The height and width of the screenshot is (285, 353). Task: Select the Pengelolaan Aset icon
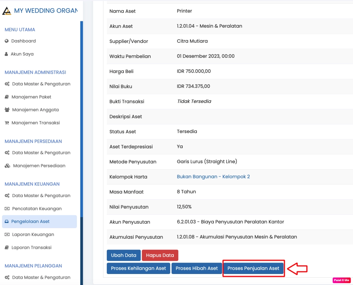point(8,222)
